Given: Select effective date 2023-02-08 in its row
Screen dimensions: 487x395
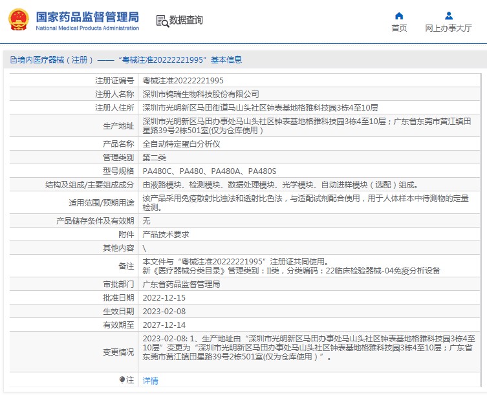Looking at the screenshot, I should pos(164,312).
